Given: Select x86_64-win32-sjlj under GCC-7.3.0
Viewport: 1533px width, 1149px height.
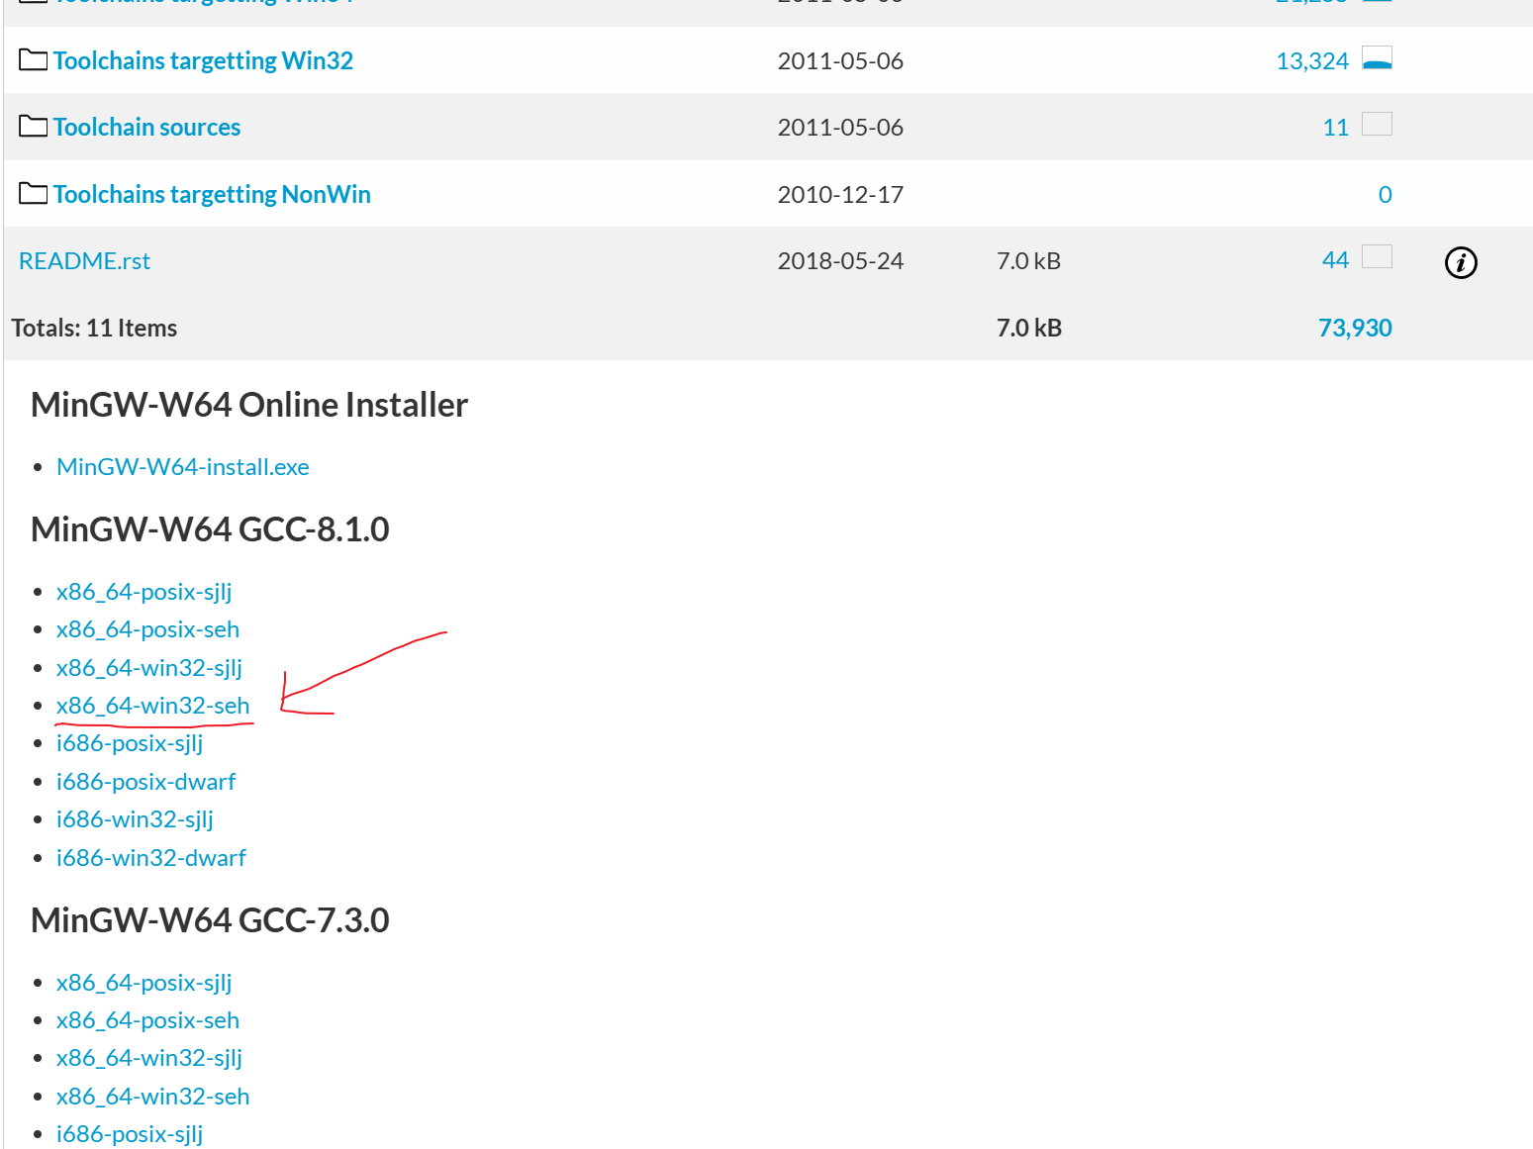Looking at the screenshot, I should click(149, 1058).
